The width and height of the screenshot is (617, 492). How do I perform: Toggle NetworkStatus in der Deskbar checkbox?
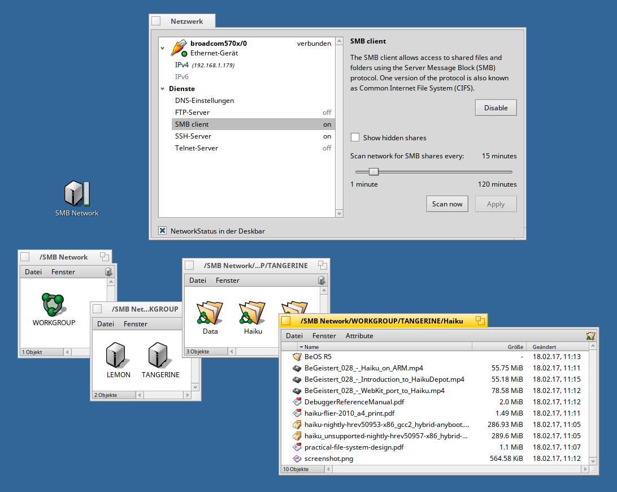(162, 230)
